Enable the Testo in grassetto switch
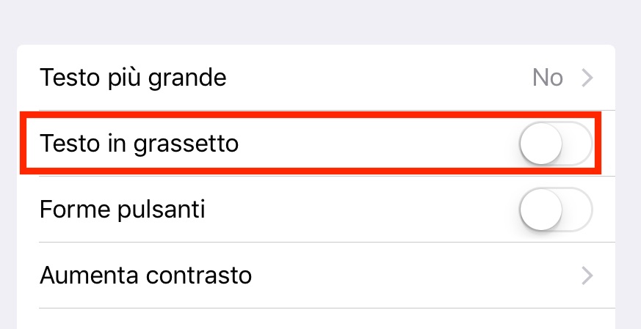 [555, 144]
